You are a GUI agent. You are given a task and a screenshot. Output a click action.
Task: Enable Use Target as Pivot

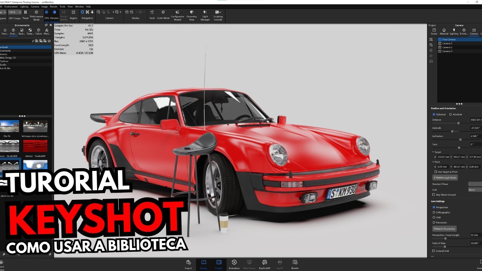pyautogui.click(x=446, y=172)
